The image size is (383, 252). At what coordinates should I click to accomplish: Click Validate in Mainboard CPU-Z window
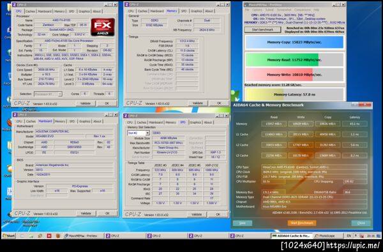[86, 214]
